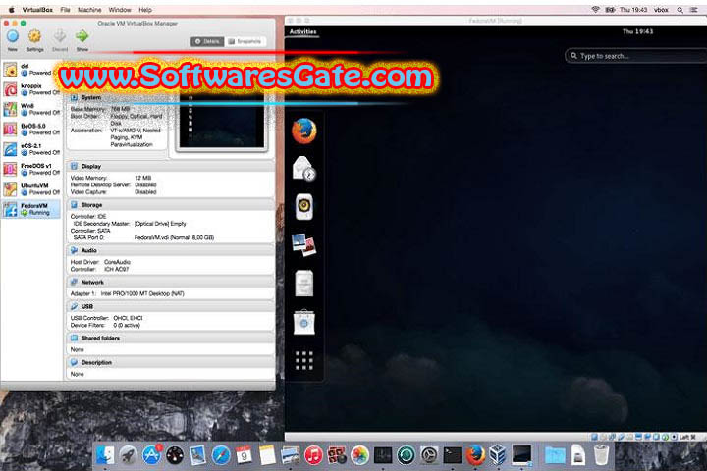Image resolution: width=707 pixels, height=471 pixels.
Task: Open the Window menu
Action: click(x=120, y=10)
